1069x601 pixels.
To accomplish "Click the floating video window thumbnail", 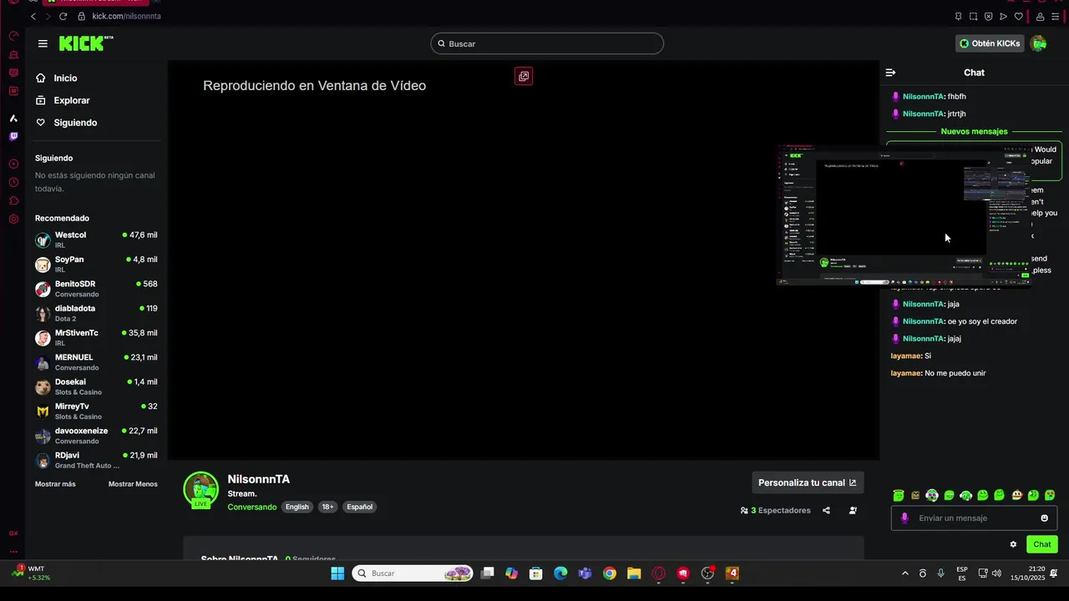I will pyautogui.click(x=905, y=216).
